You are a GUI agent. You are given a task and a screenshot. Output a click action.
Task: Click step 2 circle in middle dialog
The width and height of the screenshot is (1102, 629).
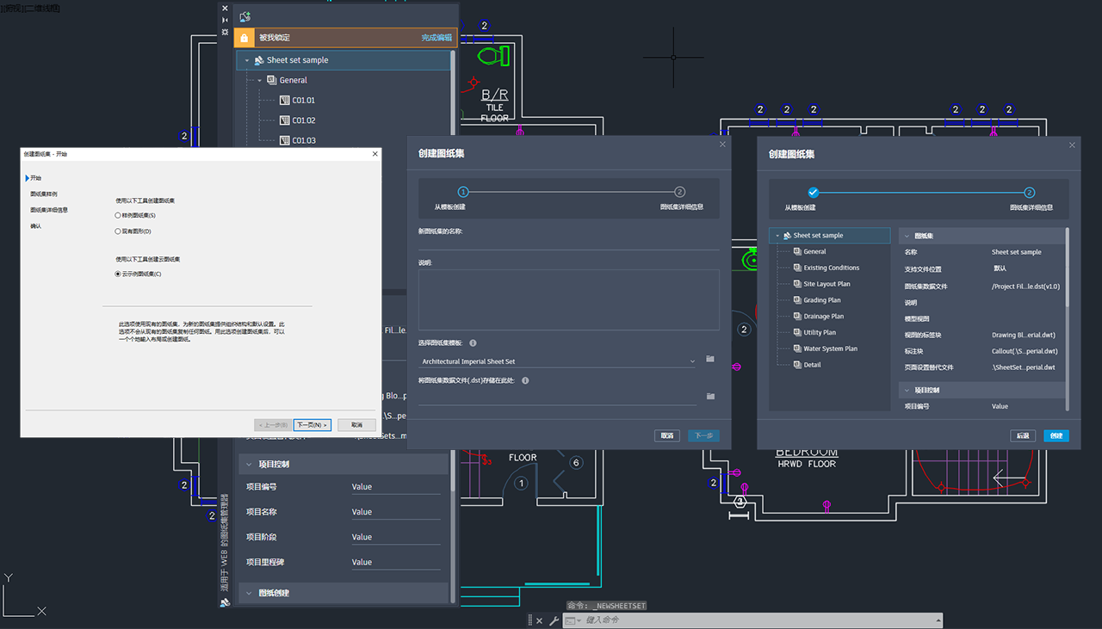click(679, 193)
